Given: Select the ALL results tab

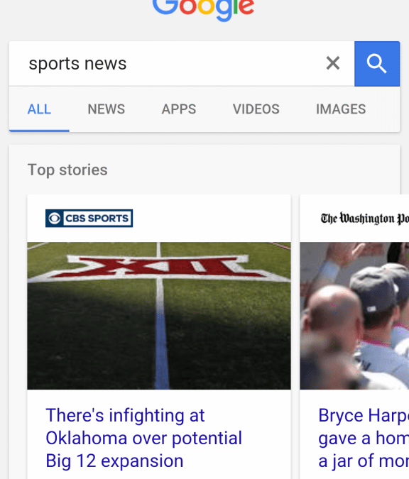Looking at the screenshot, I should [39, 109].
